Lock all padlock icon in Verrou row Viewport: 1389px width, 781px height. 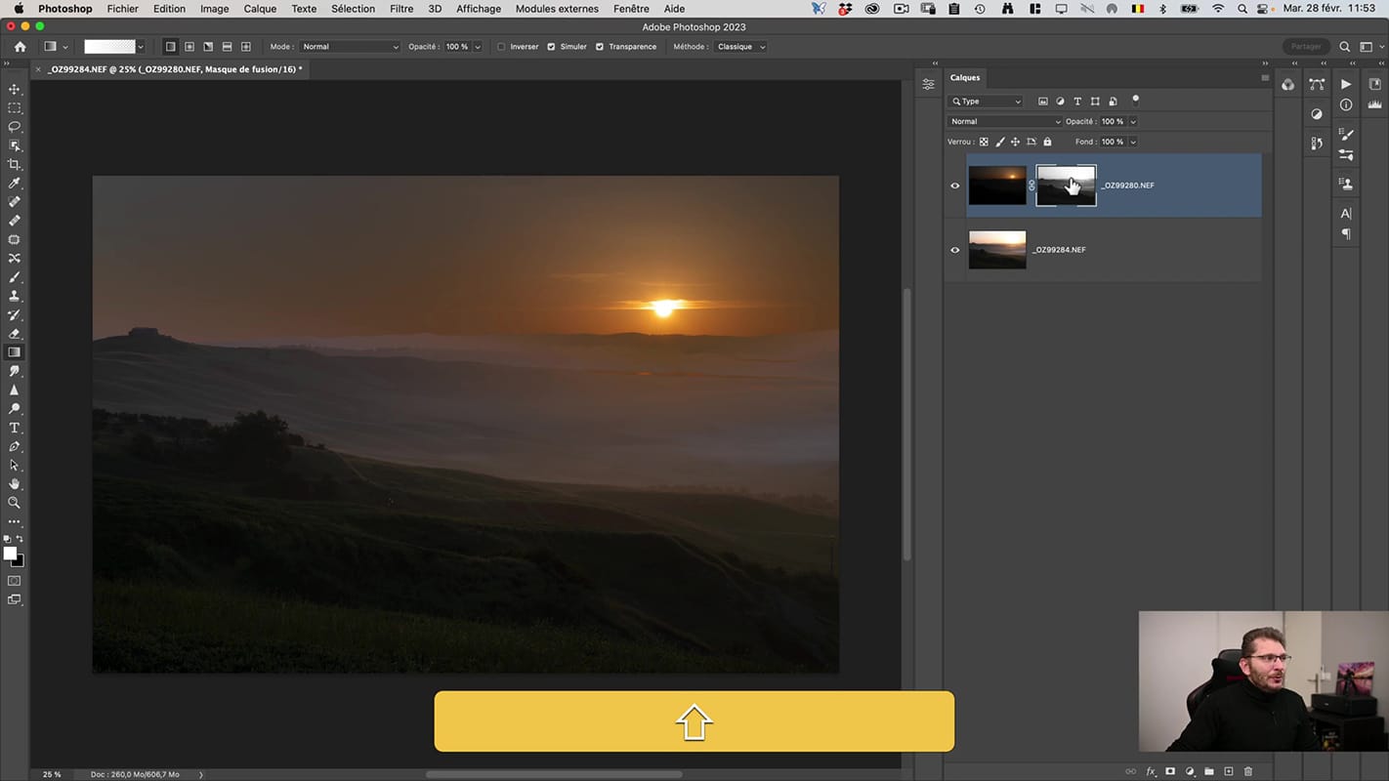click(1047, 142)
